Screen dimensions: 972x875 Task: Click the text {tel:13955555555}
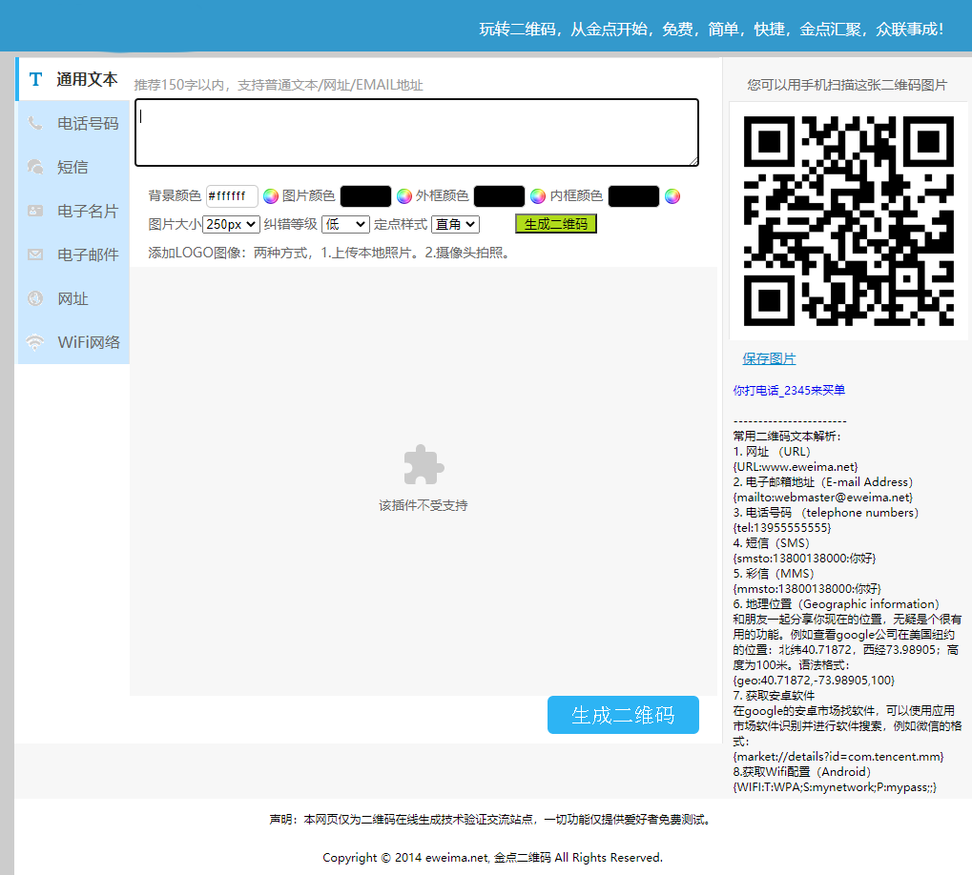781,528
